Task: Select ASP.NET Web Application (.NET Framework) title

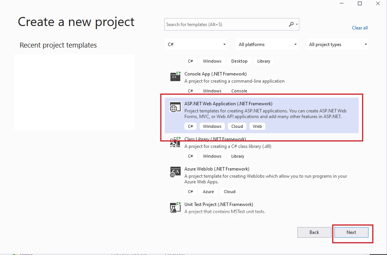Action: [x=228, y=104]
